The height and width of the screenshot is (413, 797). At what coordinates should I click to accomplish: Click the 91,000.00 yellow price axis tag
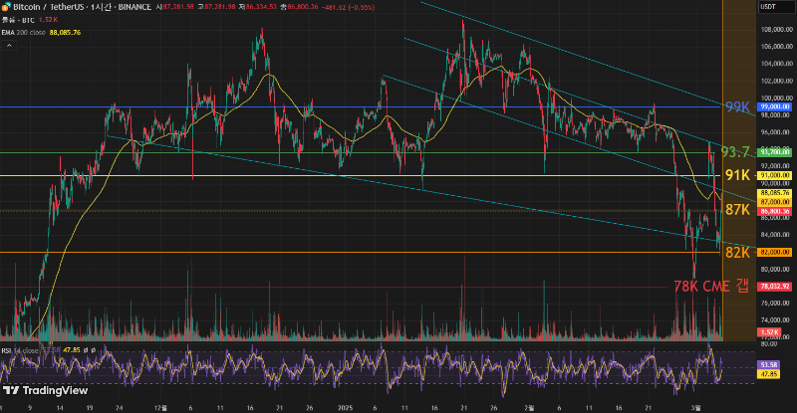tap(774, 175)
